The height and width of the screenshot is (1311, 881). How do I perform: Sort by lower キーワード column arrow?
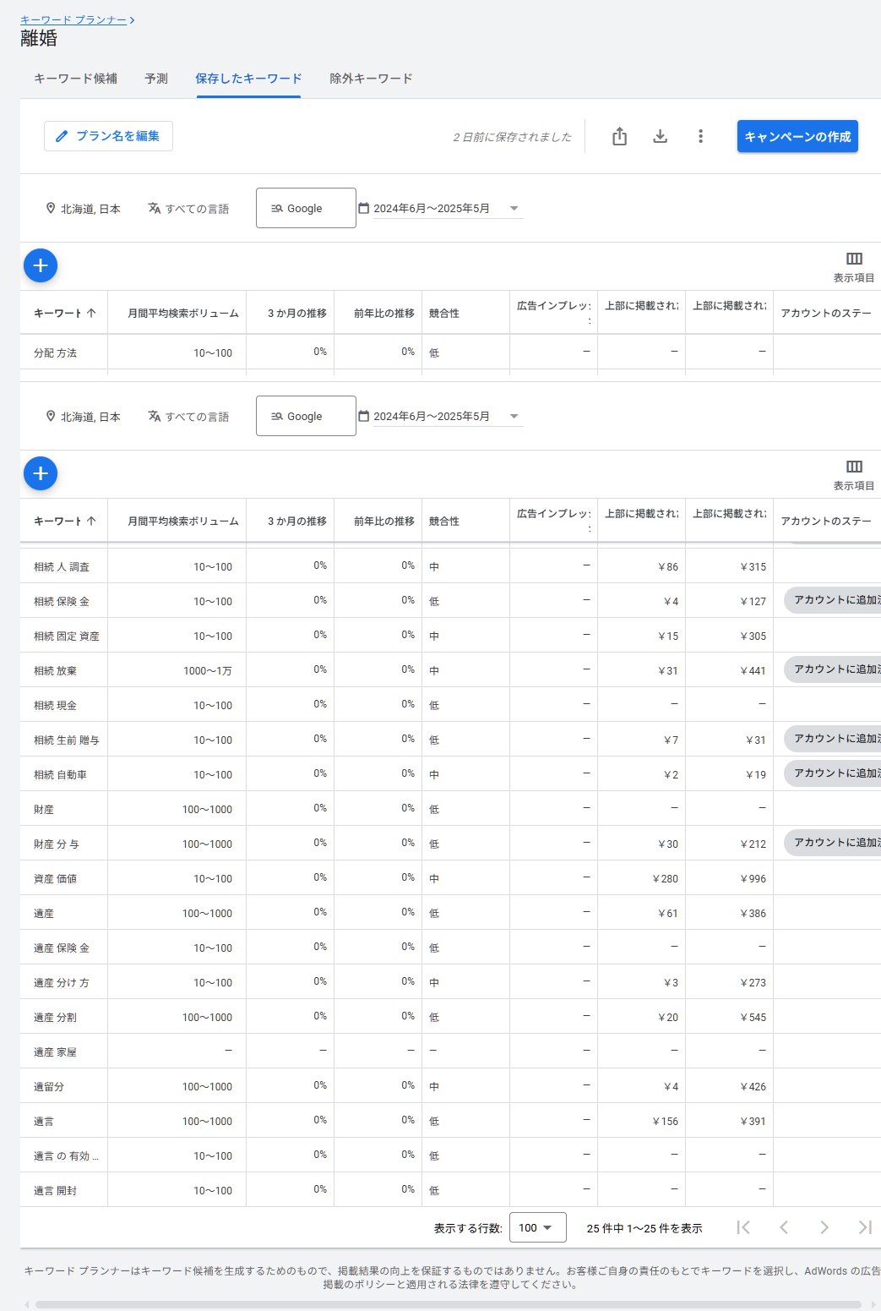(x=91, y=521)
